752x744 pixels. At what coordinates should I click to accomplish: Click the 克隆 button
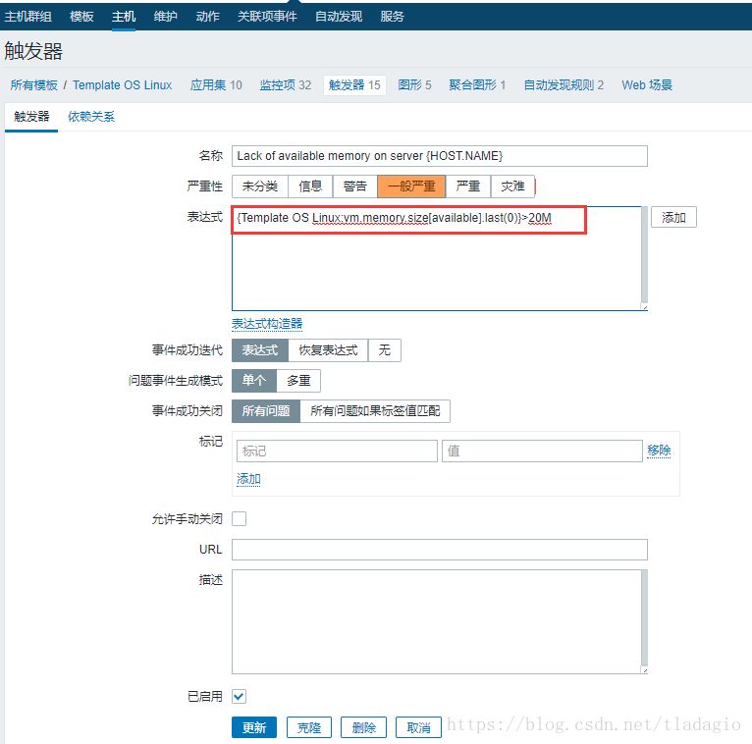click(309, 727)
